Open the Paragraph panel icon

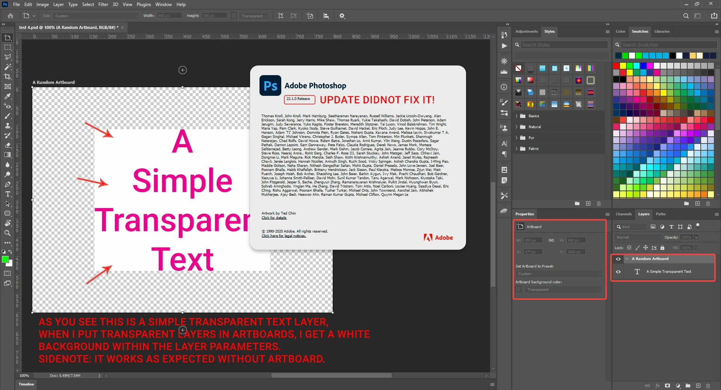[x=504, y=154]
